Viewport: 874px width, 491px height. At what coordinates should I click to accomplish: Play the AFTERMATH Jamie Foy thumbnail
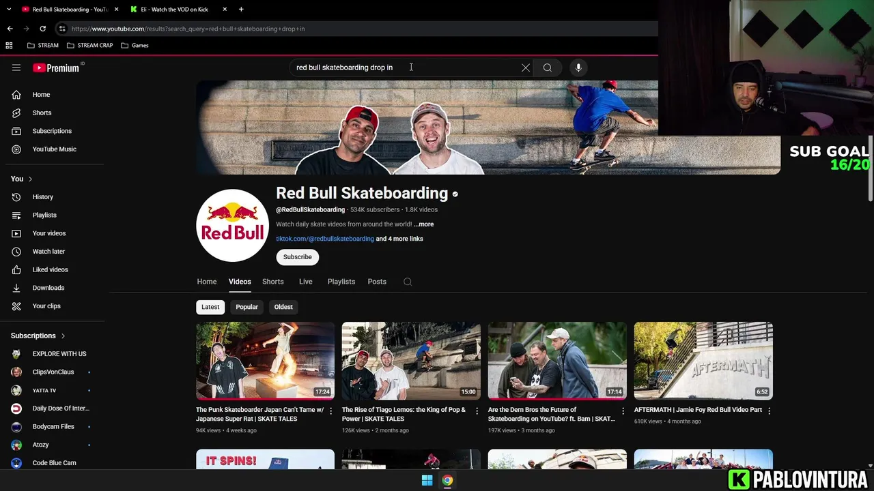(x=703, y=361)
